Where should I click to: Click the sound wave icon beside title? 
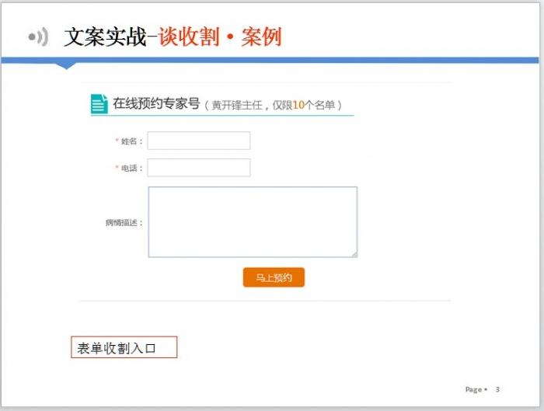(38, 37)
